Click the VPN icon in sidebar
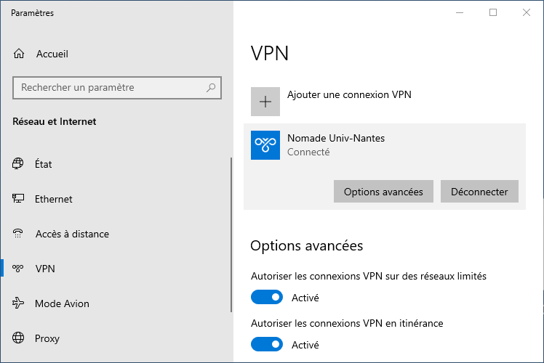 (x=18, y=269)
